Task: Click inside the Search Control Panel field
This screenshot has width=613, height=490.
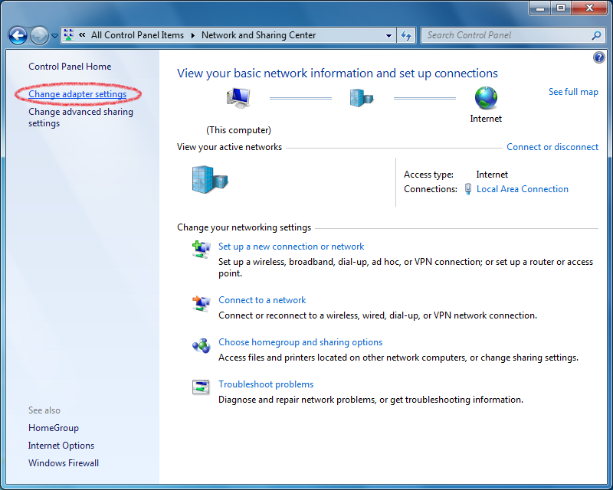Action: pos(506,35)
